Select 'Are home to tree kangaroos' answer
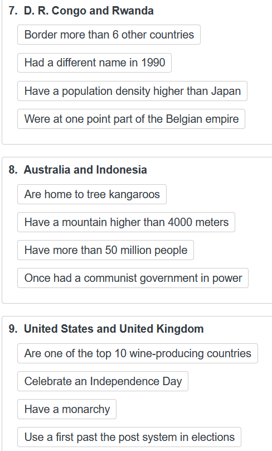Image resolution: width=272 pixels, height=451 pixels. pyautogui.click(x=92, y=194)
